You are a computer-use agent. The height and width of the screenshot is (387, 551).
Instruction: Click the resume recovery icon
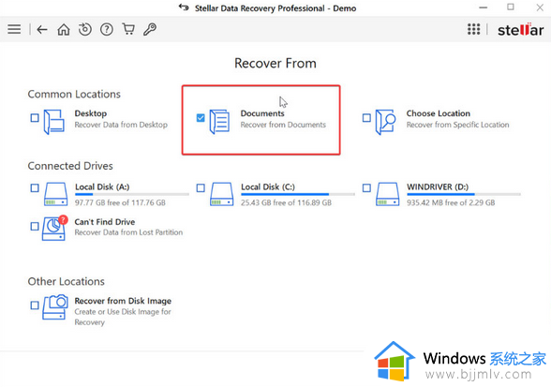(85, 29)
